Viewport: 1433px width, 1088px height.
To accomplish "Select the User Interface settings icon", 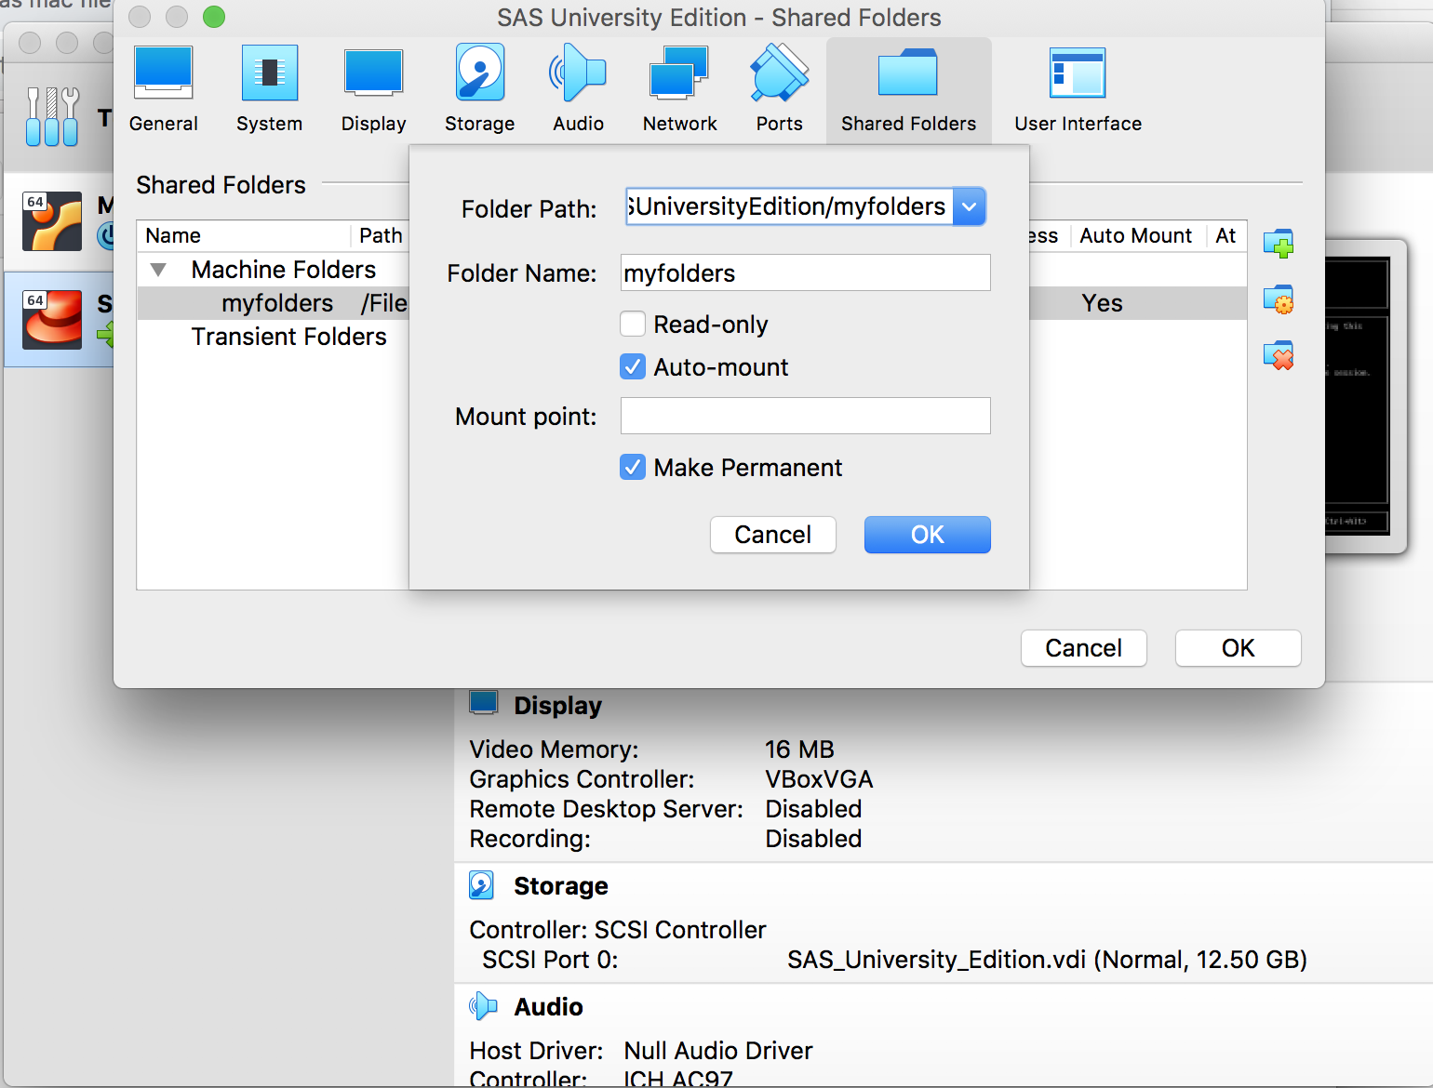I will tap(1077, 88).
